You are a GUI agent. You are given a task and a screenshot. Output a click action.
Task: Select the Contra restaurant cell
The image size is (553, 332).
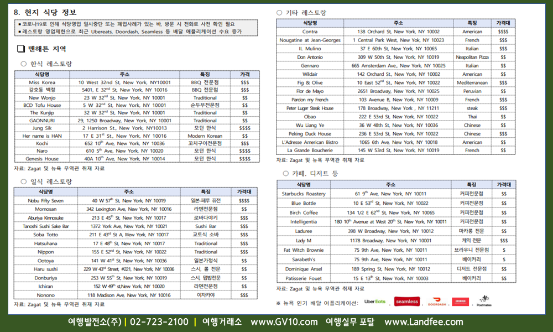[x=310, y=32]
